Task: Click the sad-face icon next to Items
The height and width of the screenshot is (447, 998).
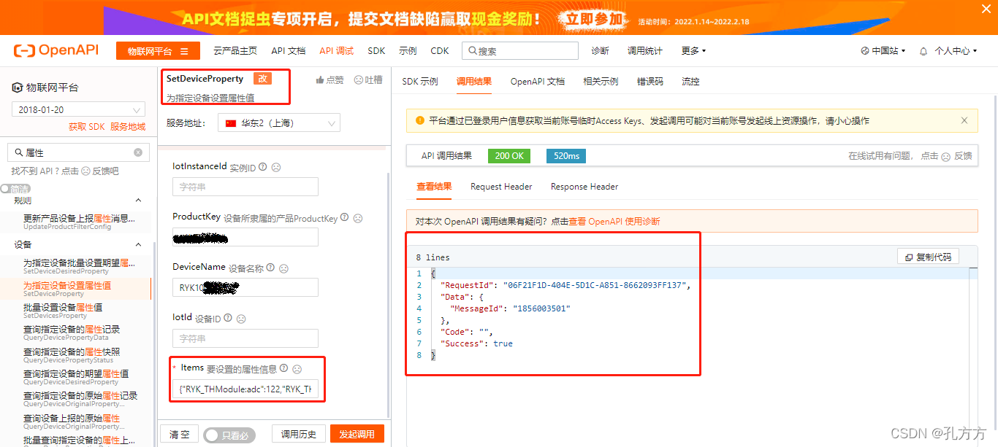Action: (297, 368)
